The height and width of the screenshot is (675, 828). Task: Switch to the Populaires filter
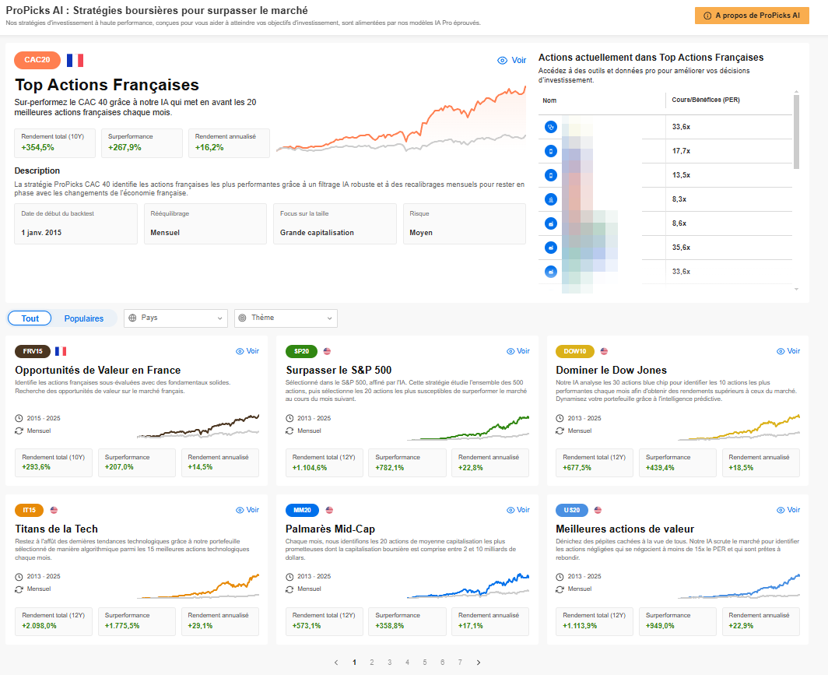click(x=84, y=318)
